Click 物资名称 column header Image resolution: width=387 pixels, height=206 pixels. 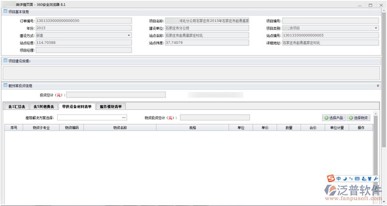[120, 127]
